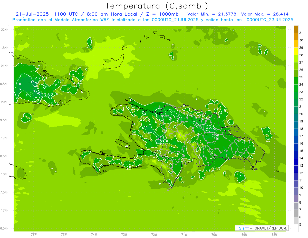Click the 0000UTC_23JUL2025 valid-until text
Screen dimensions: 308x238
tap(270, 20)
